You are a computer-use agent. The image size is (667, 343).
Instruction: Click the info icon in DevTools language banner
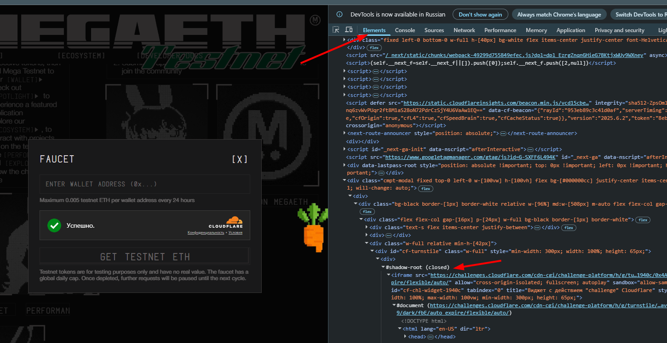click(x=339, y=15)
